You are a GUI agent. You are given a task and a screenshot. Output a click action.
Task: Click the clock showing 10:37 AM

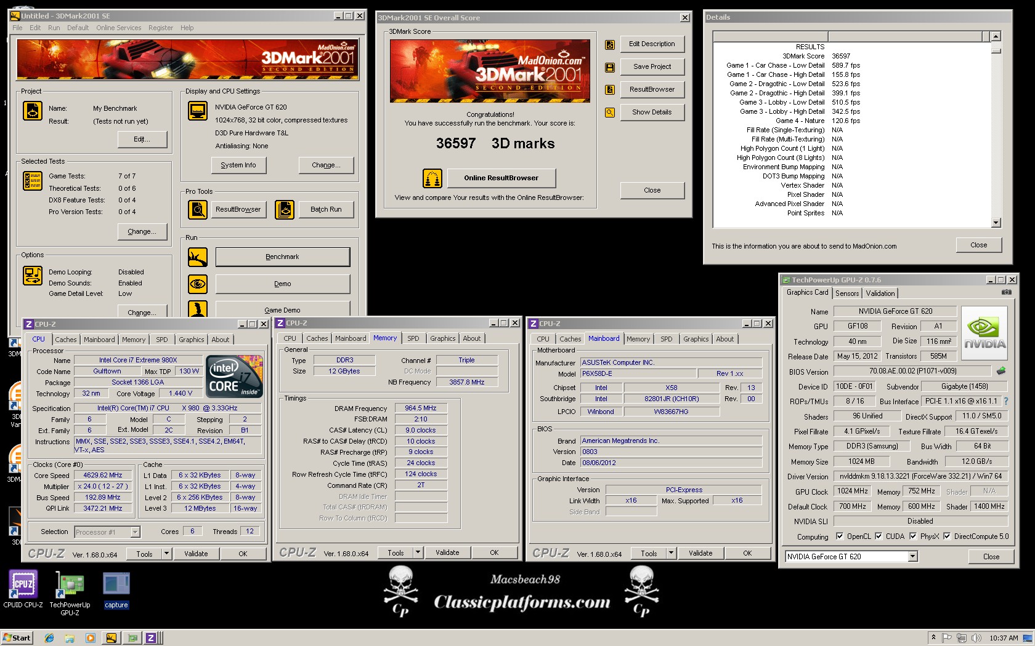(x=1004, y=638)
